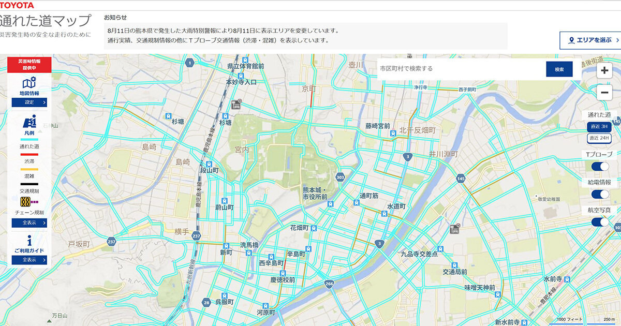Select the 直近 24H time range
Image resolution: width=621 pixels, height=326 pixels.
click(599, 138)
